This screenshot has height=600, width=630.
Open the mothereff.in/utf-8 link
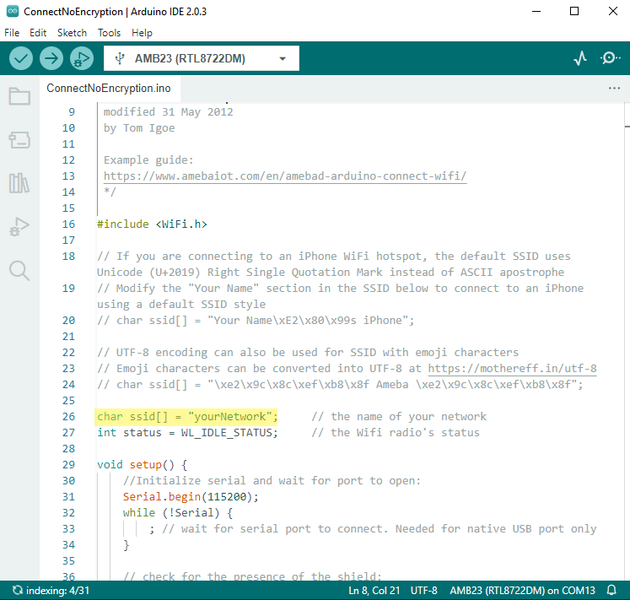512,369
